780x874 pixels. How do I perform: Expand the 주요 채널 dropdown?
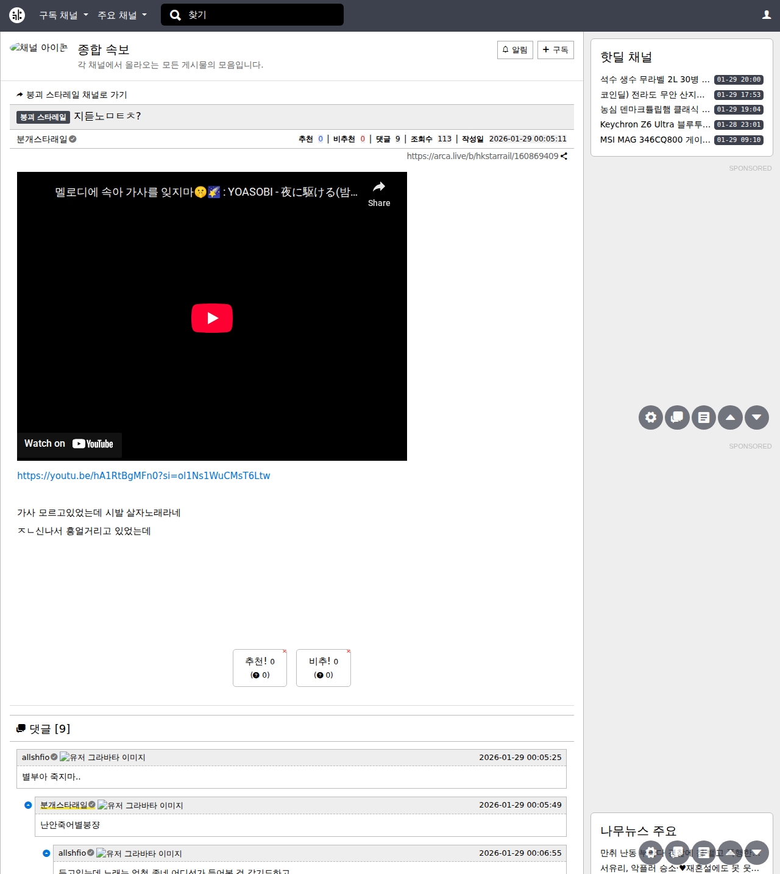122,15
